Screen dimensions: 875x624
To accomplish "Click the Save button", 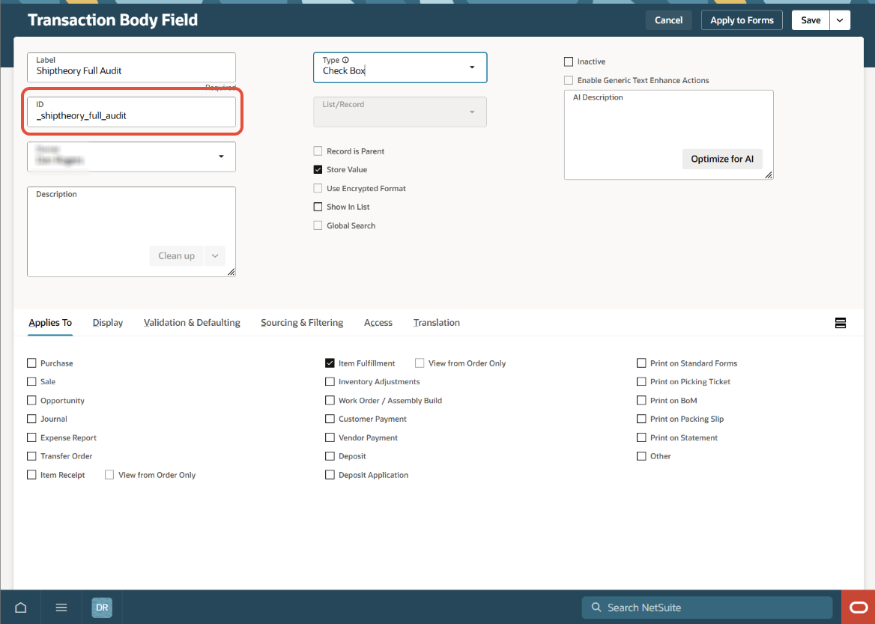I will 811,20.
